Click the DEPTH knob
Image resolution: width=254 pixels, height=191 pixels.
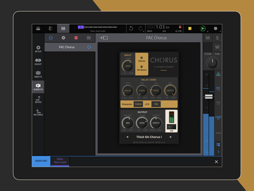tap(170, 90)
